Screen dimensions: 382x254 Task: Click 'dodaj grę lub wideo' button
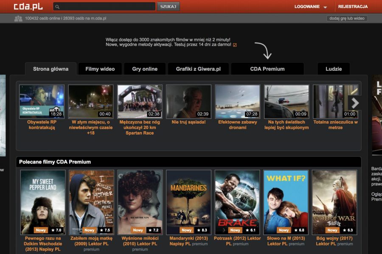pyautogui.click(x=347, y=18)
